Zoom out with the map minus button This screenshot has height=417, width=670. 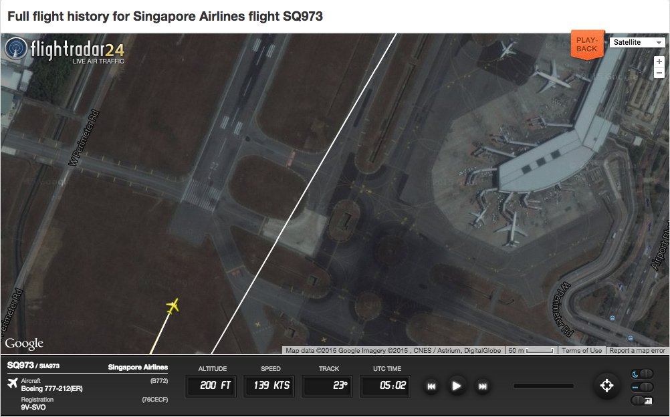click(659, 73)
